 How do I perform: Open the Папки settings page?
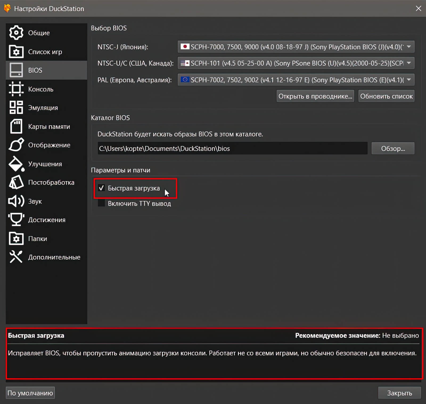click(x=46, y=238)
